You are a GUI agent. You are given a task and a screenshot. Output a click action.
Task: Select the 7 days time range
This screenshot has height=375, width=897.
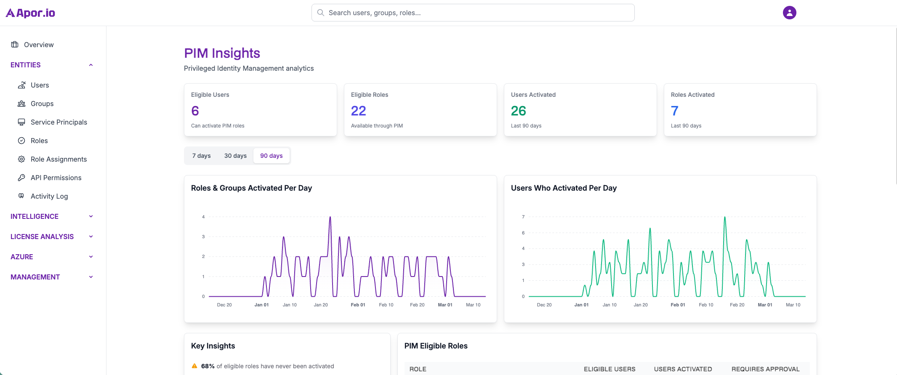click(201, 156)
